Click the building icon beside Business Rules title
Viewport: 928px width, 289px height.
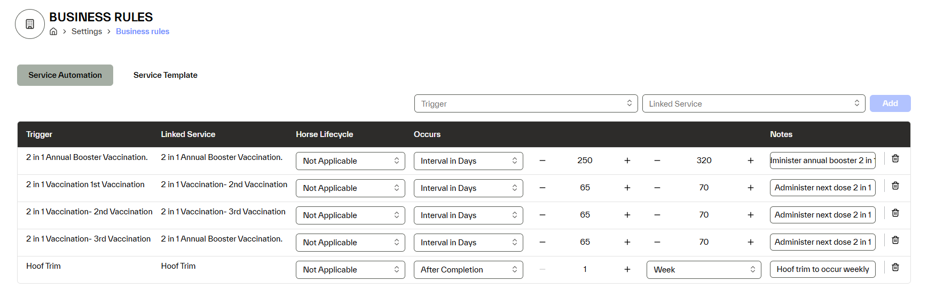30,24
